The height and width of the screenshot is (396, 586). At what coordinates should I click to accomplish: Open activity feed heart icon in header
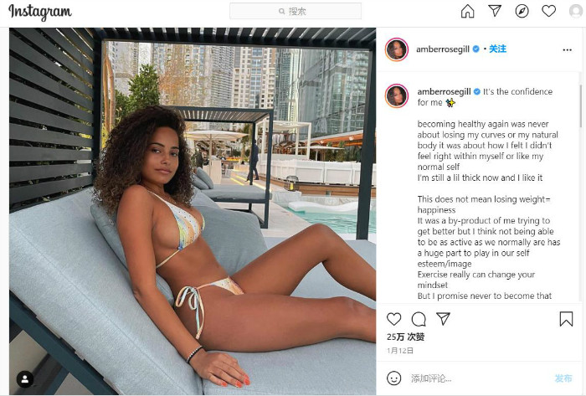tap(548, 11)
